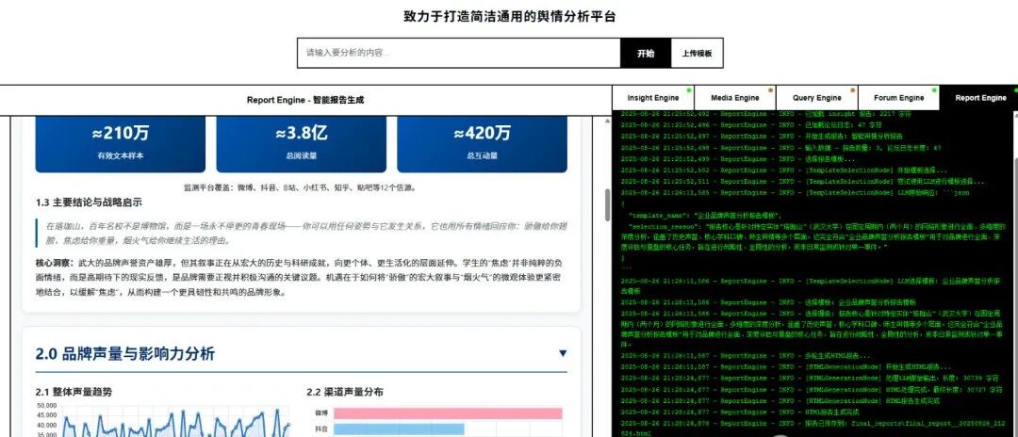
Task: Click the 核心洞察 bold label
Action: tap(56, 264)
